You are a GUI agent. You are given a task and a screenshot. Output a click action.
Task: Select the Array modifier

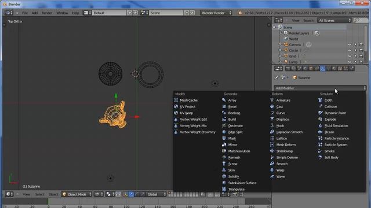click(232, 100)
